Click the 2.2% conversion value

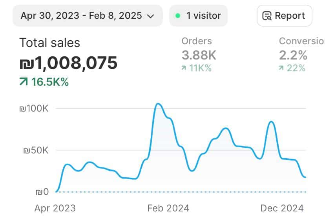(293, 55)
